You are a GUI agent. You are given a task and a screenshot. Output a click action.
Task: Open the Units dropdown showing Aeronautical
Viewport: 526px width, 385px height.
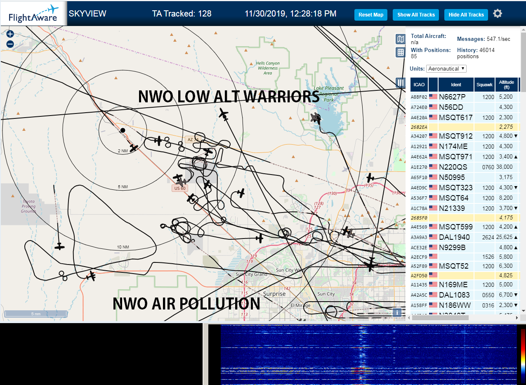(446, 68)
